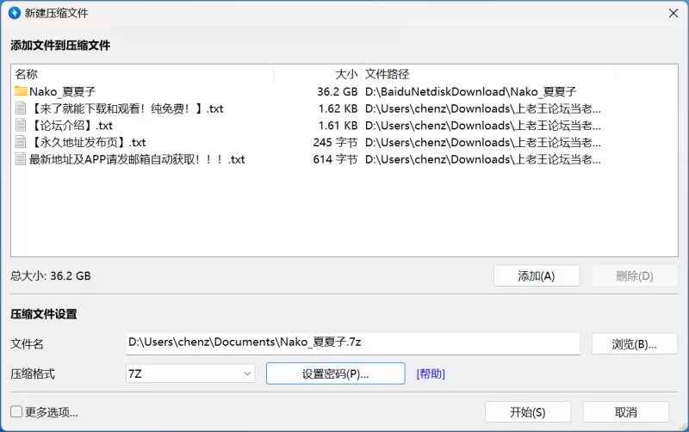Viewport: 689px width, 432px height.
Task: Click text file icon for 【论坛介绍】.txt
Action: (20, 125)
